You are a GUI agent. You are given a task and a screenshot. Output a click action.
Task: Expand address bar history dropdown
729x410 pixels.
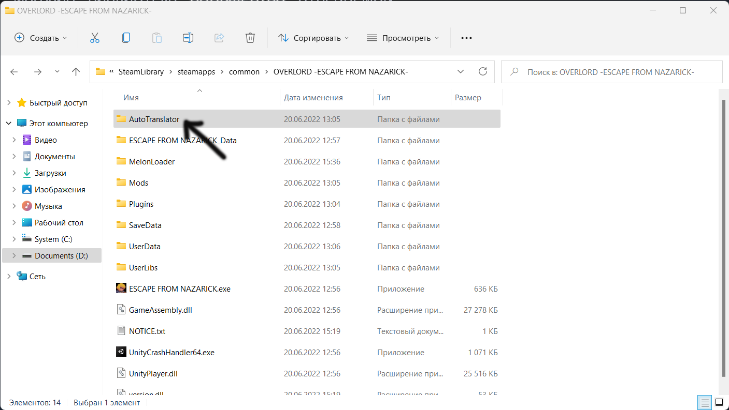tap(460, 71)
